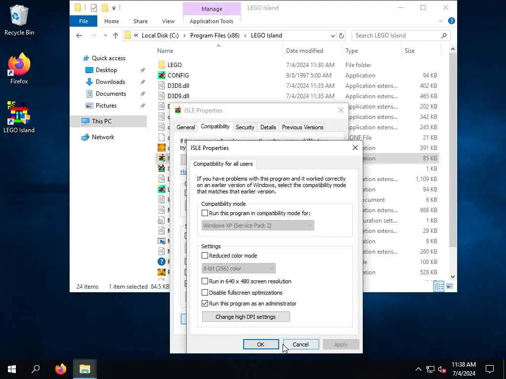Click the taskbar clock showing 11:38 AM
This screenshot has height=379, width=506.
pyautogui.click(x=464, y=369)
